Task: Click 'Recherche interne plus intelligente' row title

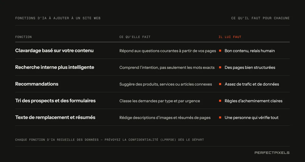Action: click(55, 67)
